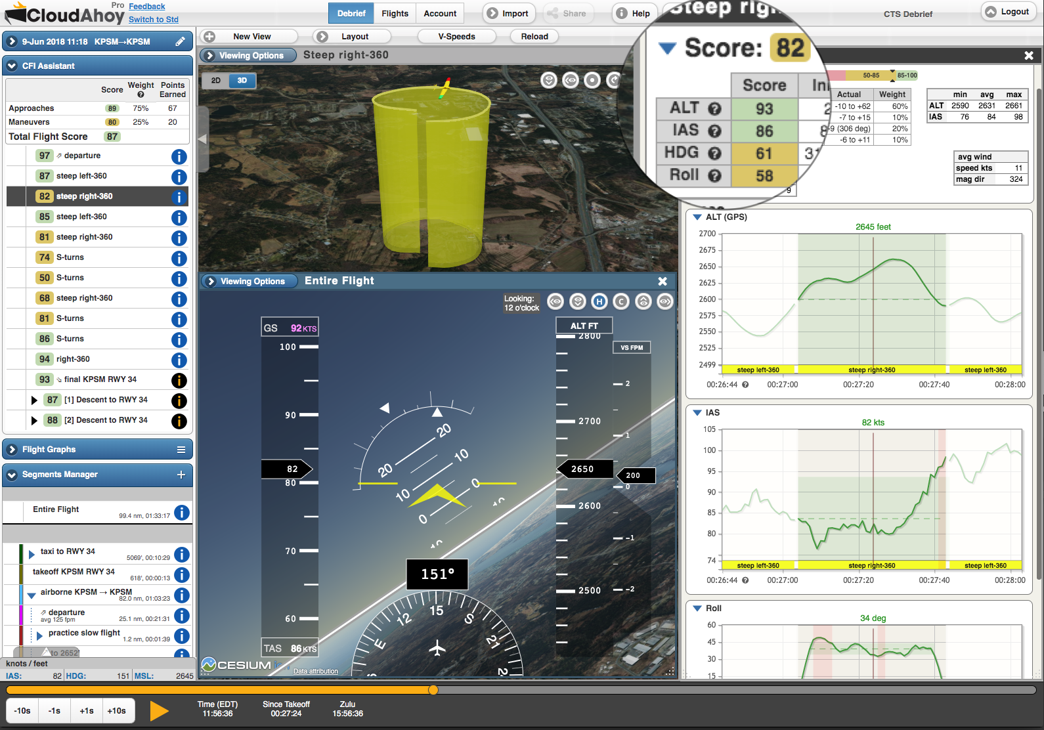Click the IAS score help question mark
This screenshot has height=730, width=1044.
pyautogui.click(x=714, y=131)
